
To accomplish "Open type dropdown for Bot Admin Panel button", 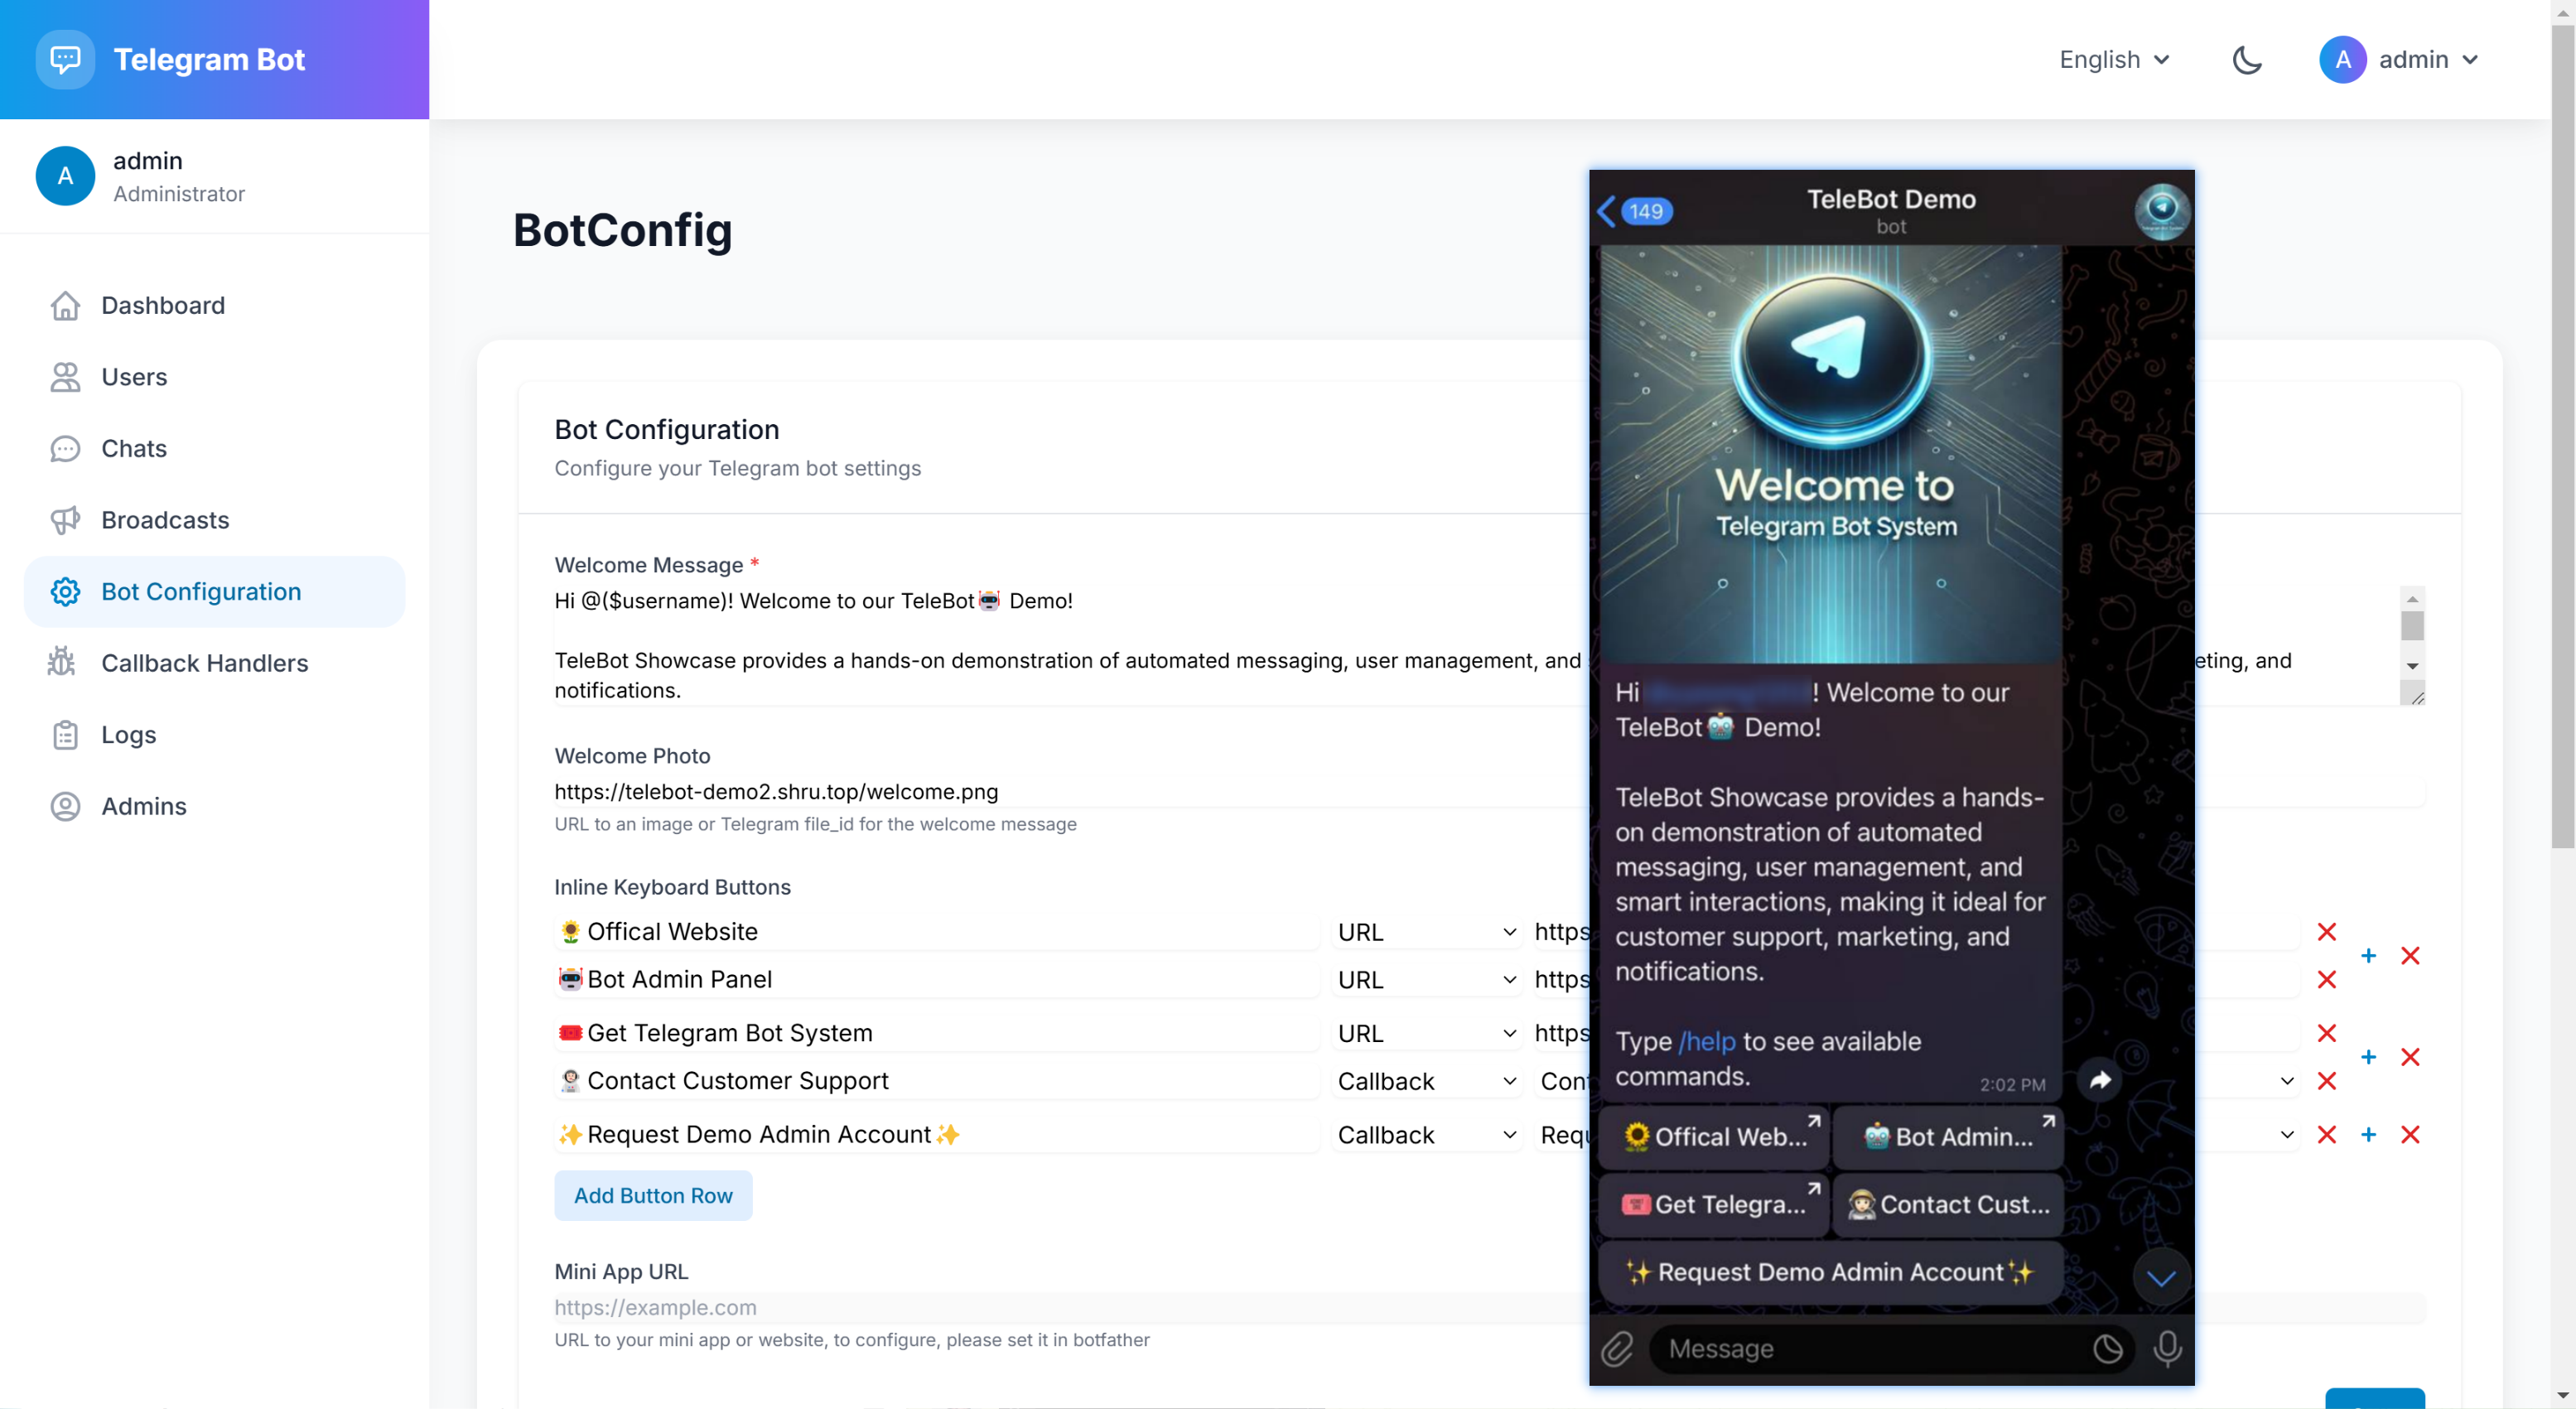I will point(1426,979).
